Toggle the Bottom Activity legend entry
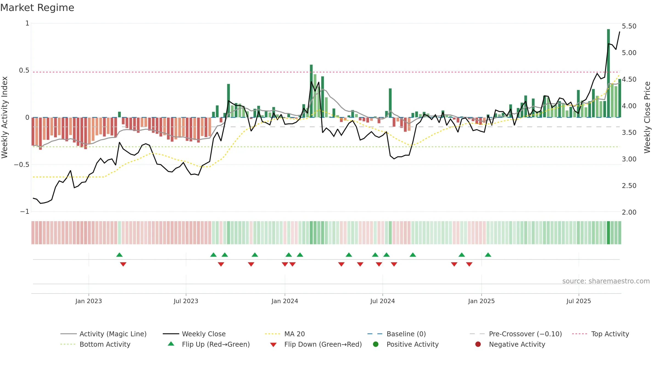The width and height of the screenshot is (659, 370). pos(95,344)
